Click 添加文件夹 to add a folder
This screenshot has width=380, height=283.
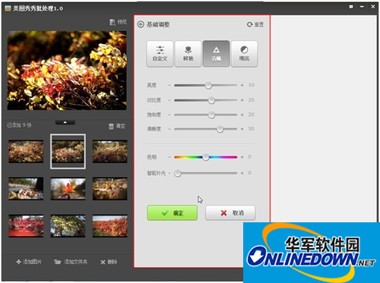tap(71, 262)
